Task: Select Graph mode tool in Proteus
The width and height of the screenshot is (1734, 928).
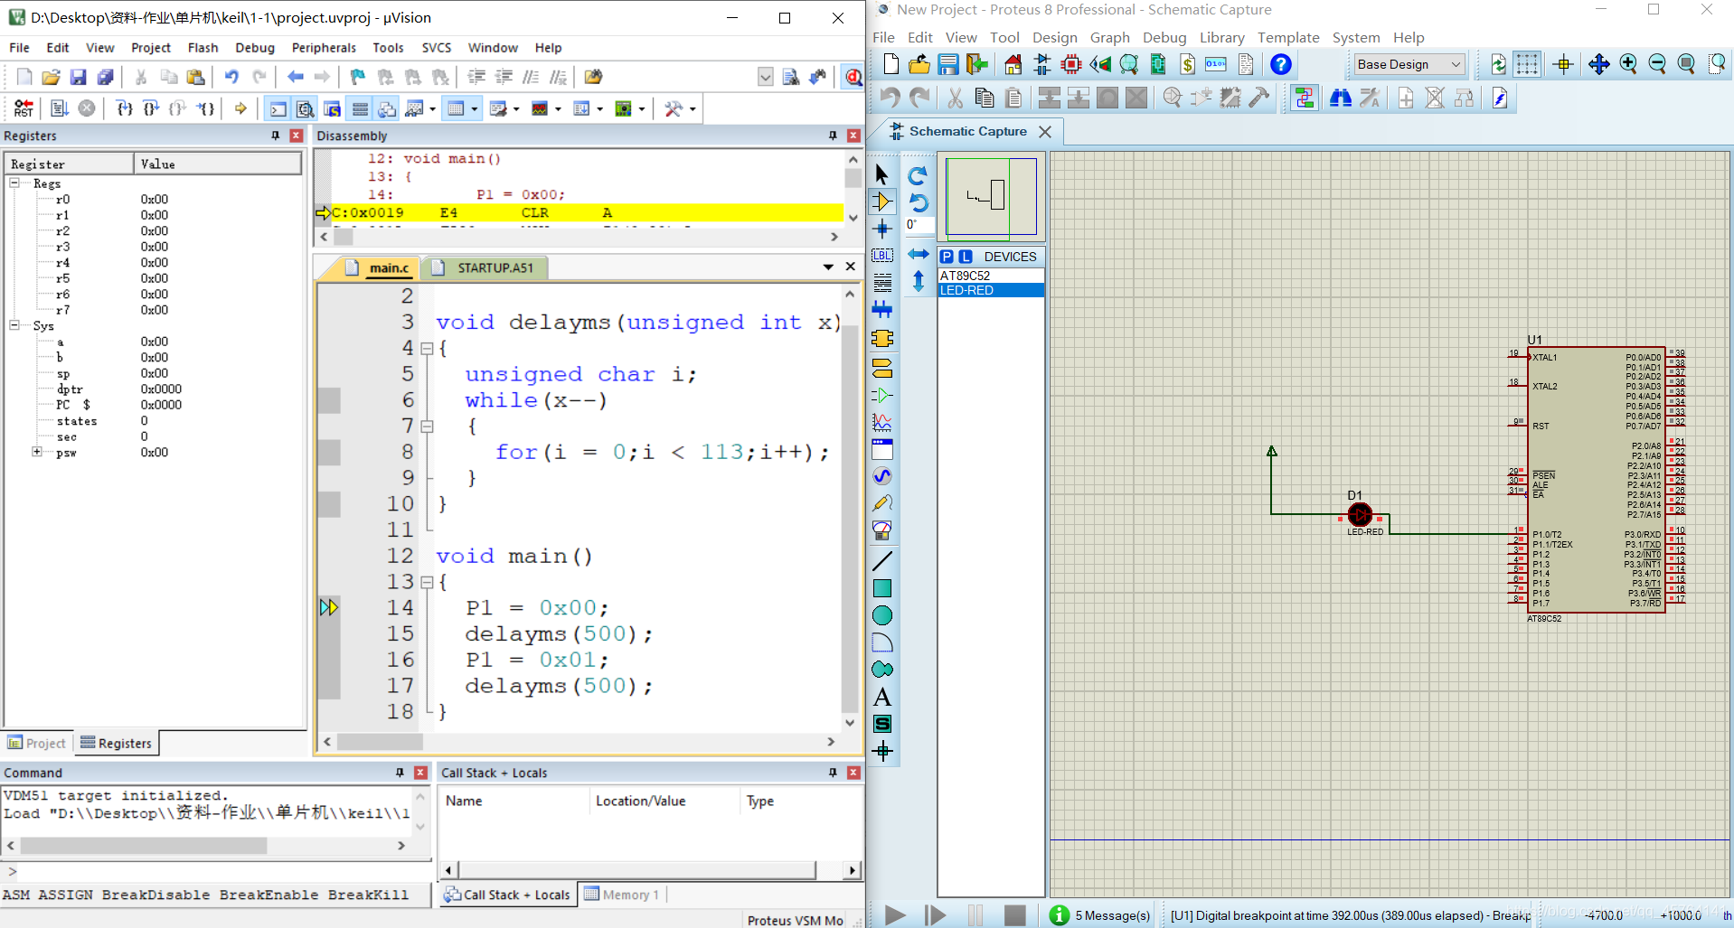Action: click(x=882, y=422)
